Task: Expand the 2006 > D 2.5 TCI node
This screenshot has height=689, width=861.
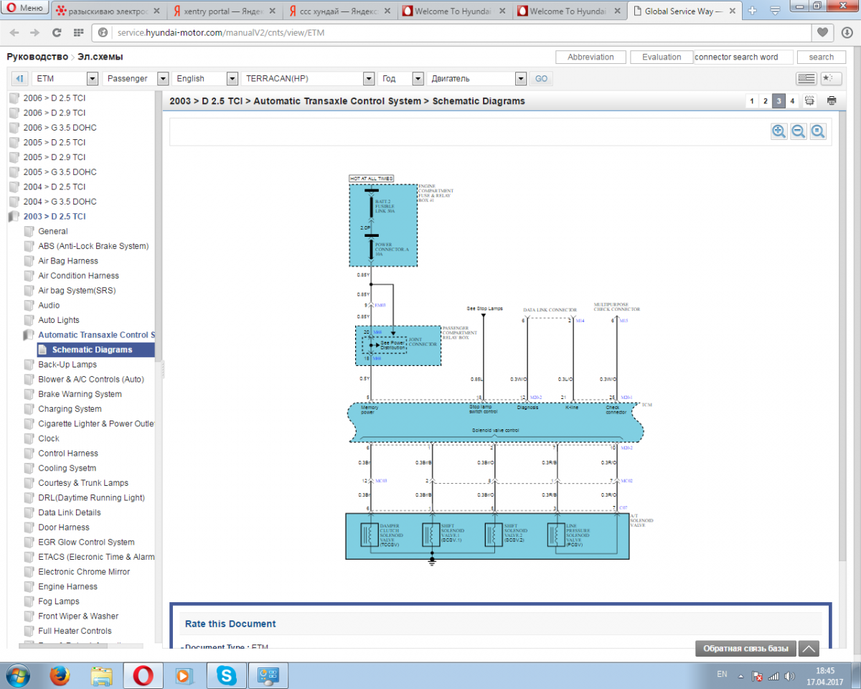Action: 54,98
